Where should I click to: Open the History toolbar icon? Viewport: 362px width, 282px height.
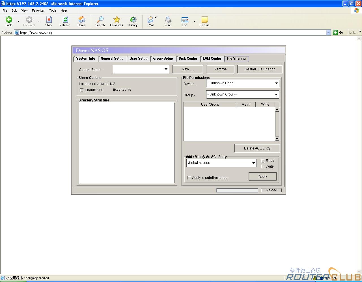pos(133,19)
